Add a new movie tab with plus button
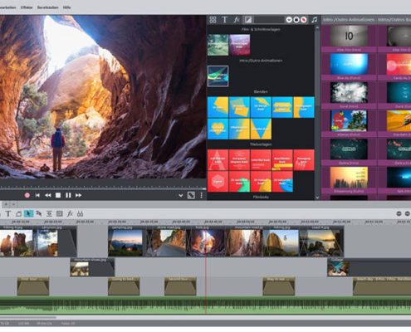 pos(6,204)
